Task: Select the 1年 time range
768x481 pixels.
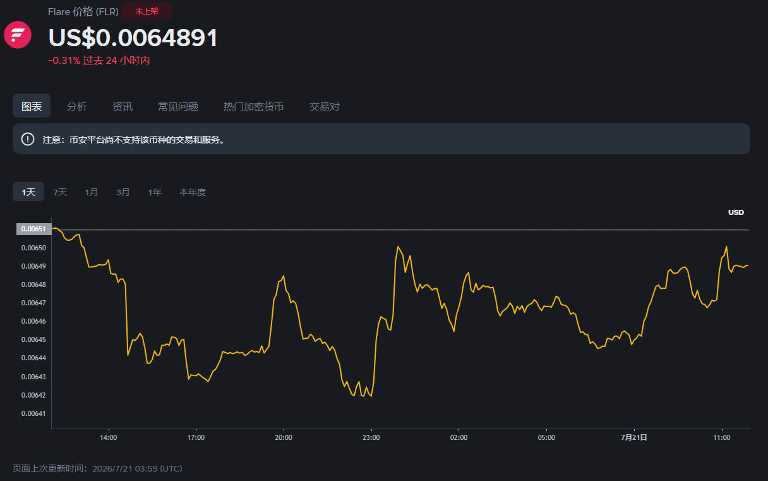Action: pos(155,192)
